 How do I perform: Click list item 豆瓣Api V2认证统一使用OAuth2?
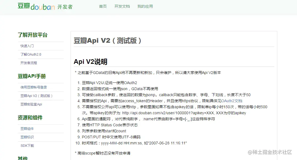[x=109, y=83]
